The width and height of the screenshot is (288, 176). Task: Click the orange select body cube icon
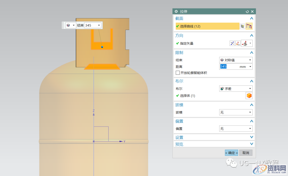[249, 96]
